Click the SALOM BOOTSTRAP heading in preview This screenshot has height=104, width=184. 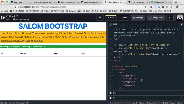tap(53, 26)
